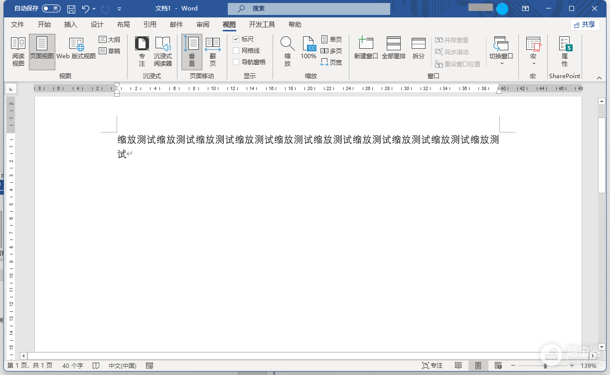Open undo history dropdown arrow
This screenshot has height=375, width=610.
pyautogui.click(x=94, y=8)
